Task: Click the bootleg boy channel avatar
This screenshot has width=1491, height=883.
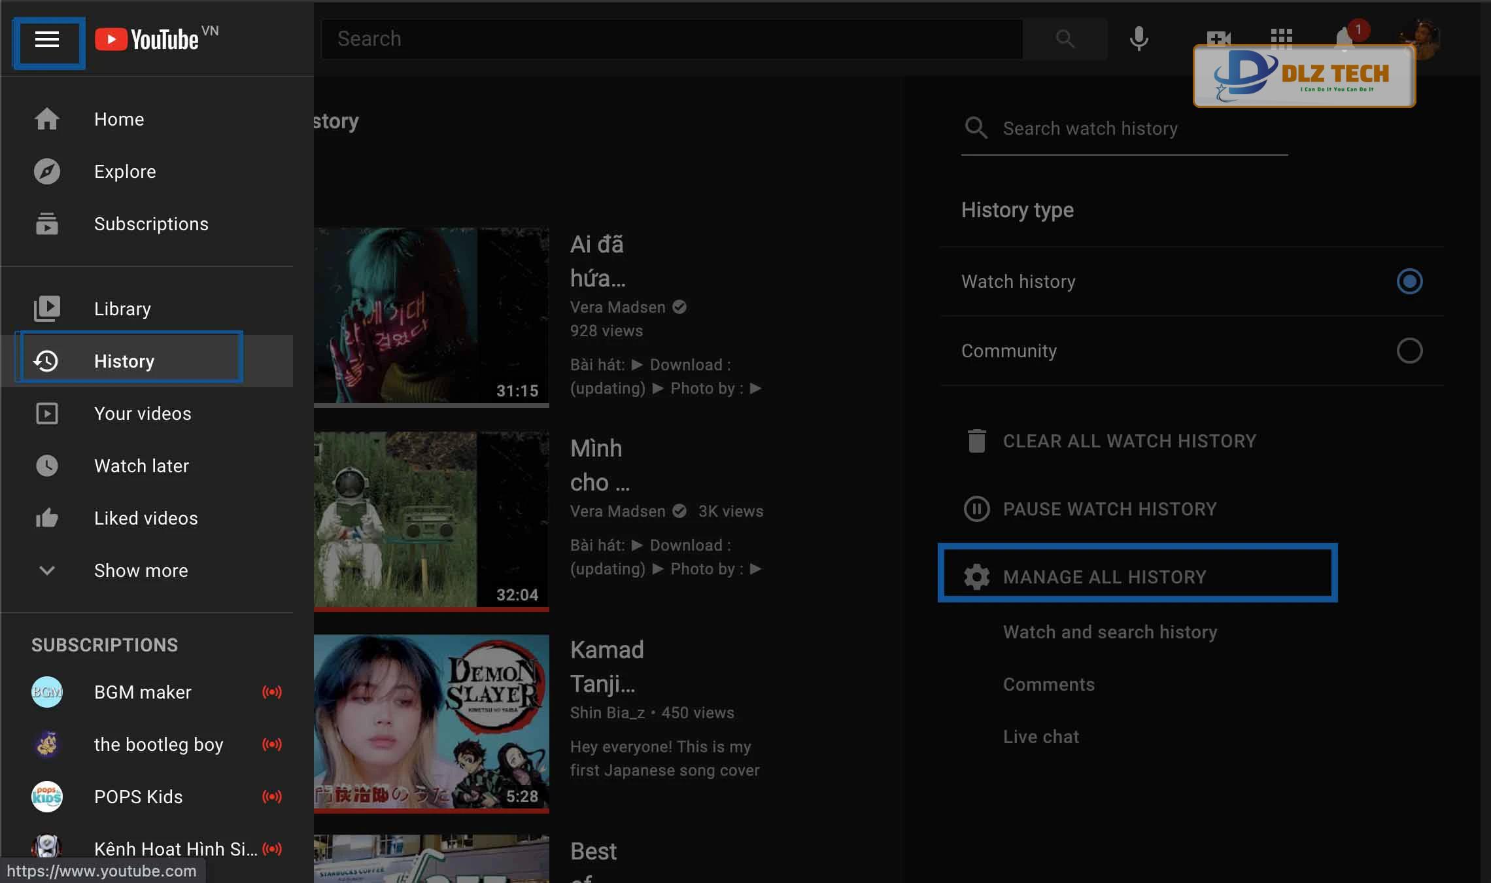Action: (x=47, y=744)
